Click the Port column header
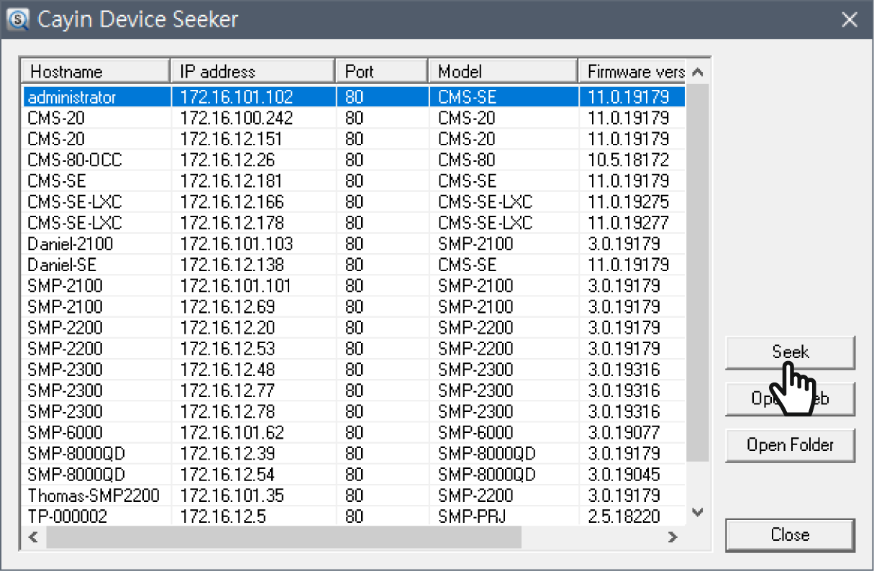Screen dimensions: 874x571 point(382,72)
